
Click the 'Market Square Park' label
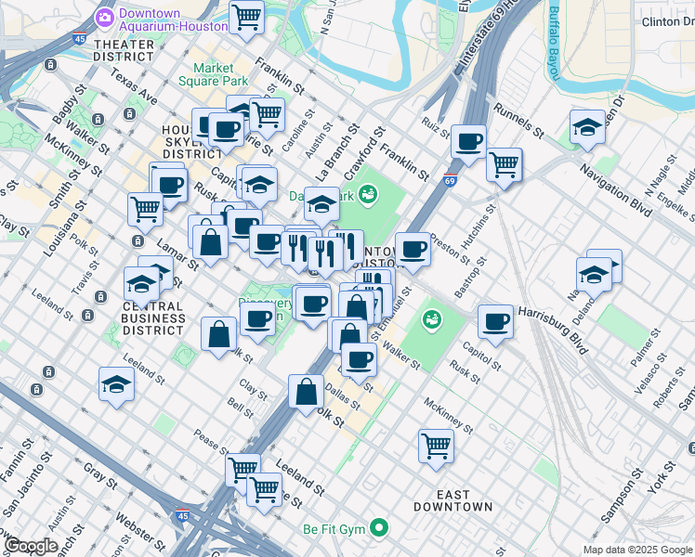click(214, 74)
